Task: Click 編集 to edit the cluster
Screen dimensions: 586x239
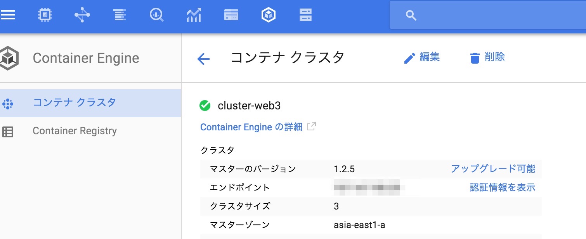Action: (423, 57)
